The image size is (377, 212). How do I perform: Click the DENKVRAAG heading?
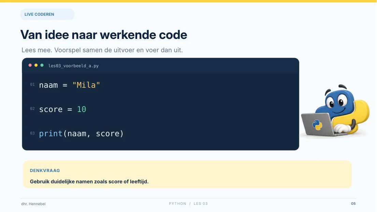[x=45, y=171]
